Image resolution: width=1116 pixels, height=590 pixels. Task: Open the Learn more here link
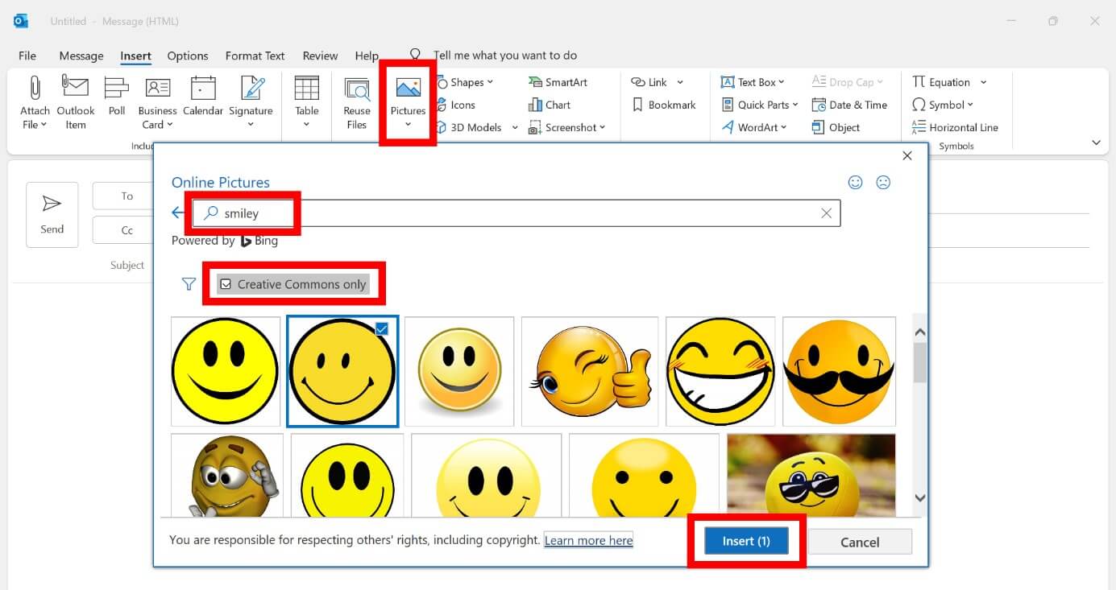click(x=587, y=540)
